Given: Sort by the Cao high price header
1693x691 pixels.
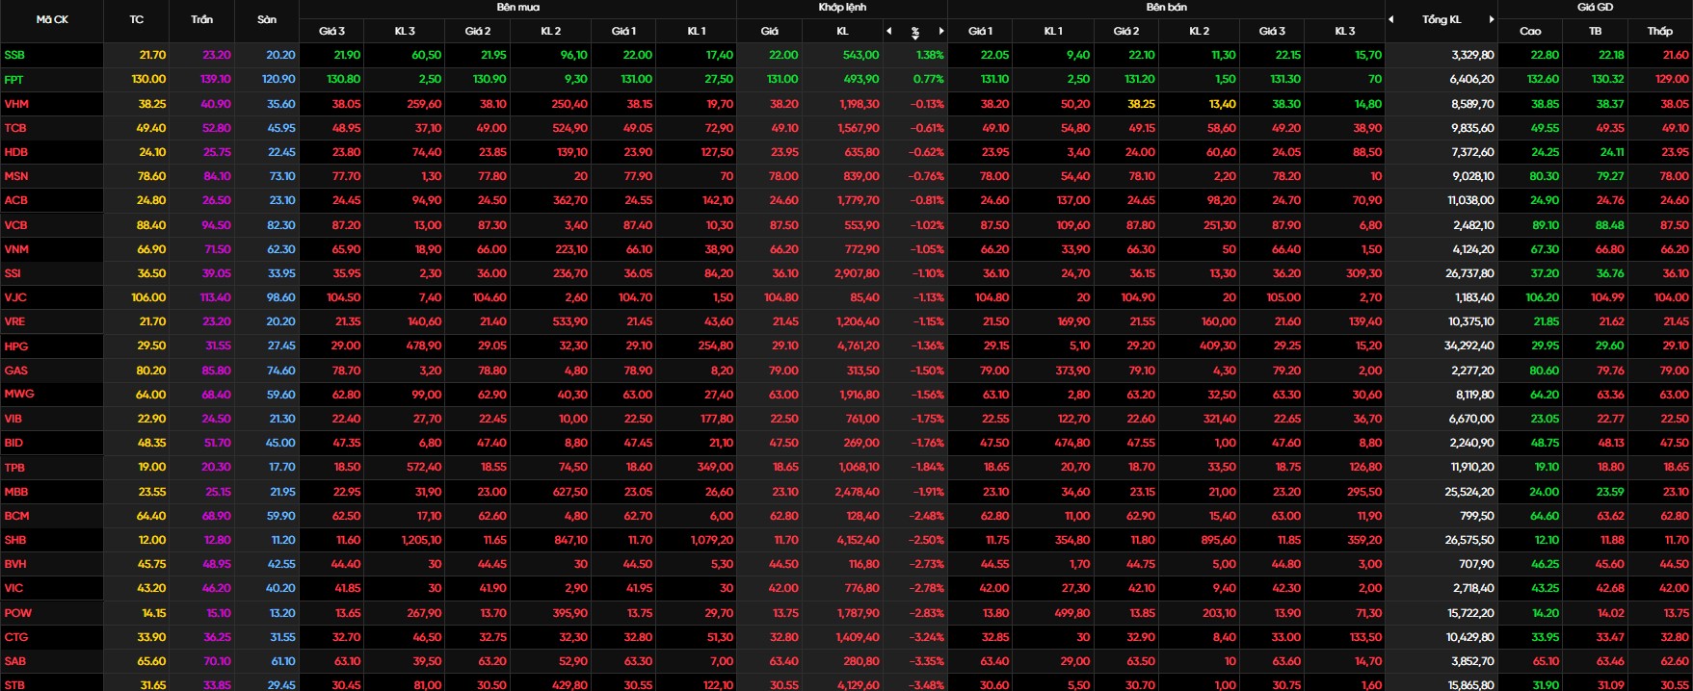Looking at the screenshot, I should pyautogui.click(x=1530, y=31).
